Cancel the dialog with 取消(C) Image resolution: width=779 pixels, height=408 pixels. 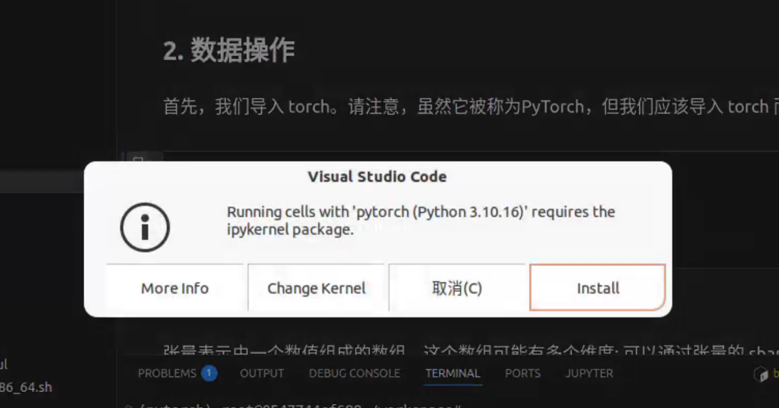pyautogui.click(x=457, y=288)
